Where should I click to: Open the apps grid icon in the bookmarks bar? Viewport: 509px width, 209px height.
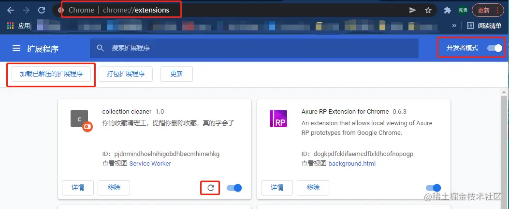pos(10,26)
